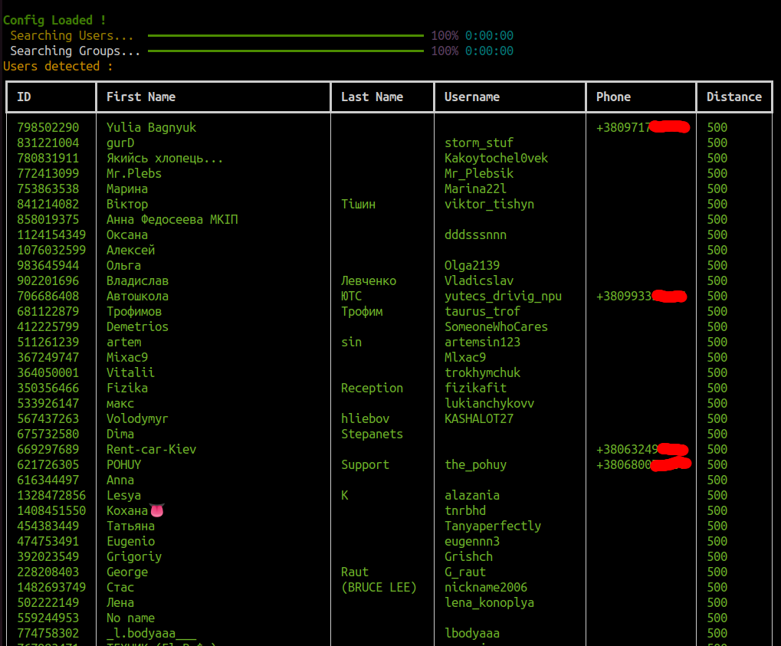Select first name Rent-car-Kiev
781x646 pixels.
152,450
